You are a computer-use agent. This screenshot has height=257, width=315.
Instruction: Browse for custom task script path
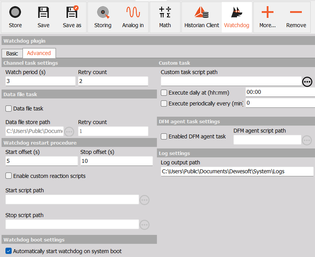pos(307,82)
